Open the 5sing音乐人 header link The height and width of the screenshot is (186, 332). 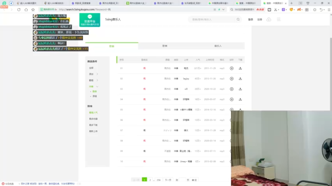(x=113, y=19)
